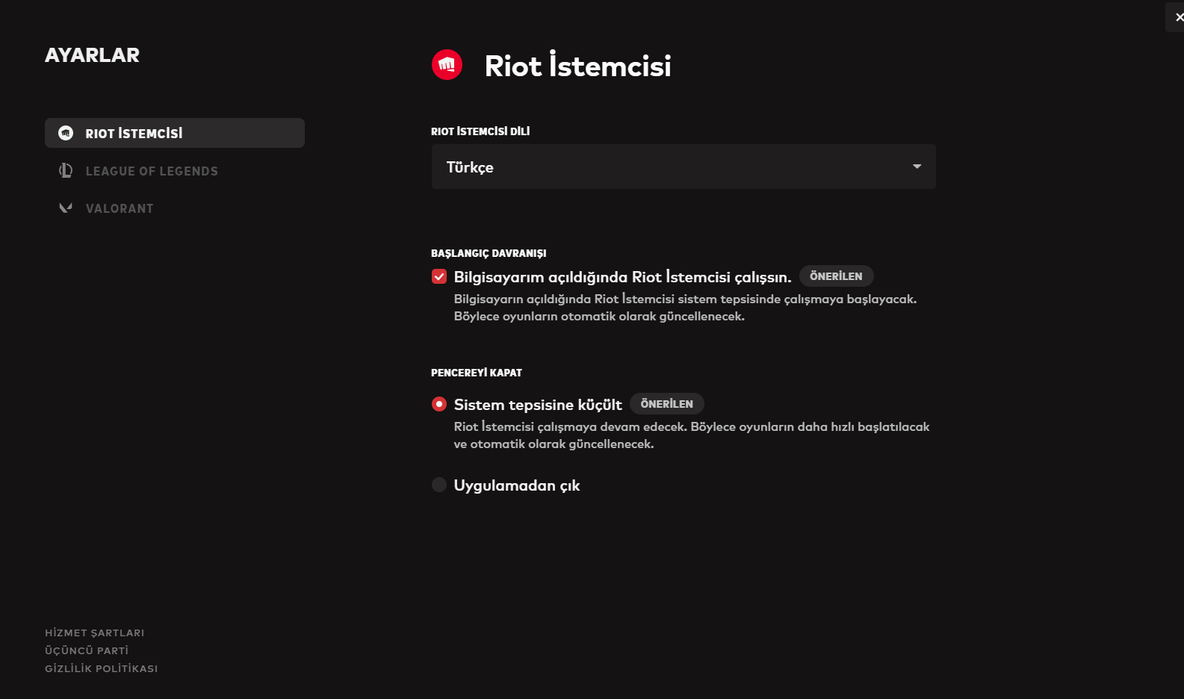Open the Üçüncü Parti link
The image size is (1184, 699).
87,650
